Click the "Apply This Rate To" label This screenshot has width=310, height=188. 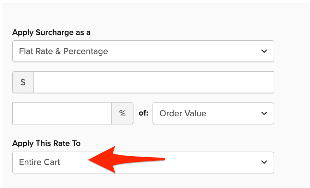tap(46, 143)
